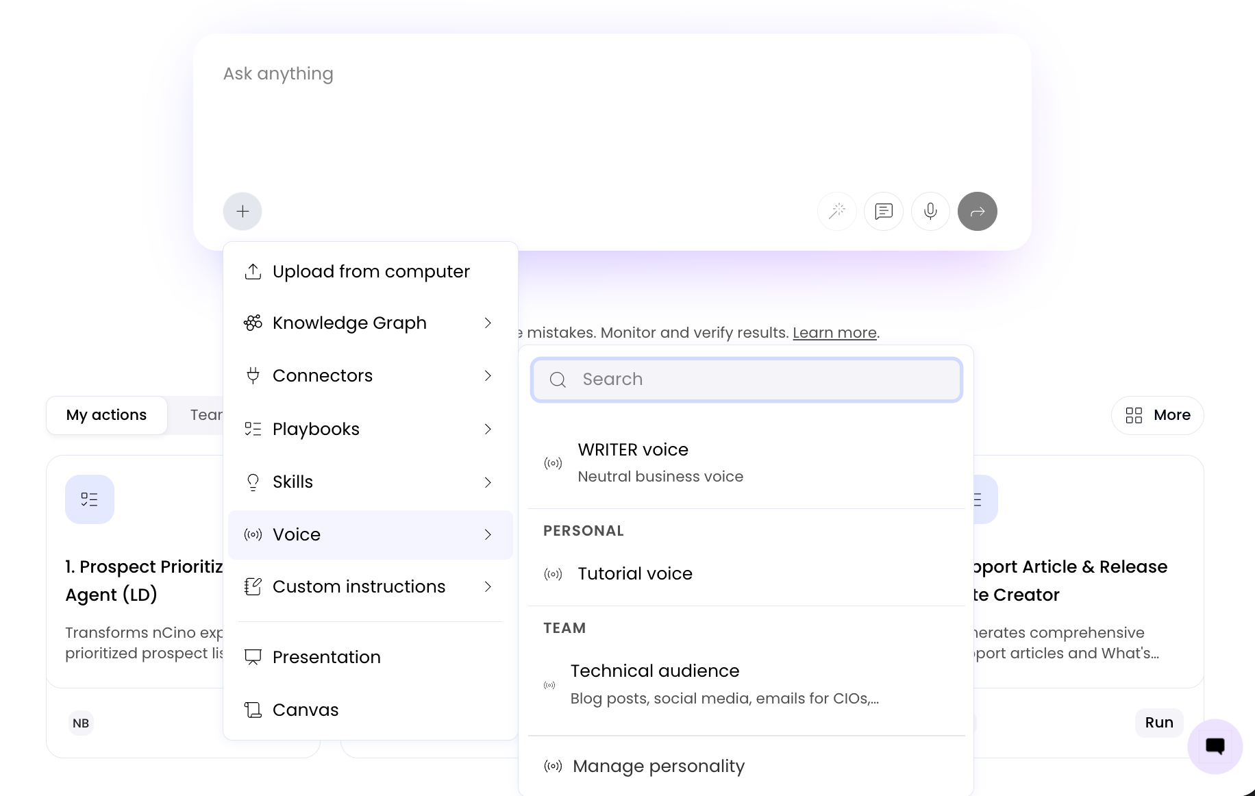
Task: Click the magic wand enhance prompt icon
Action: coord(837,211)
